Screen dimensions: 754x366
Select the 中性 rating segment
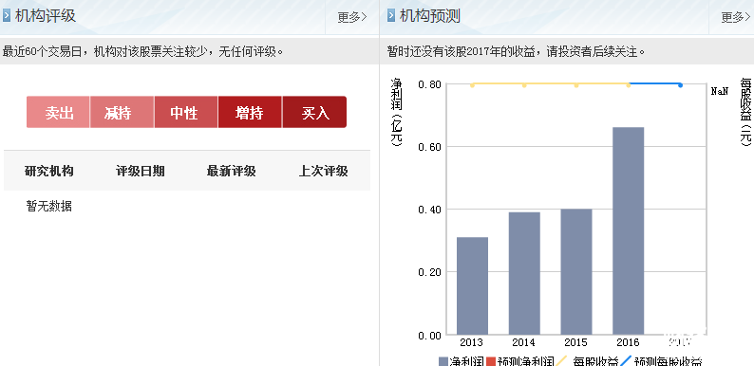186,113
